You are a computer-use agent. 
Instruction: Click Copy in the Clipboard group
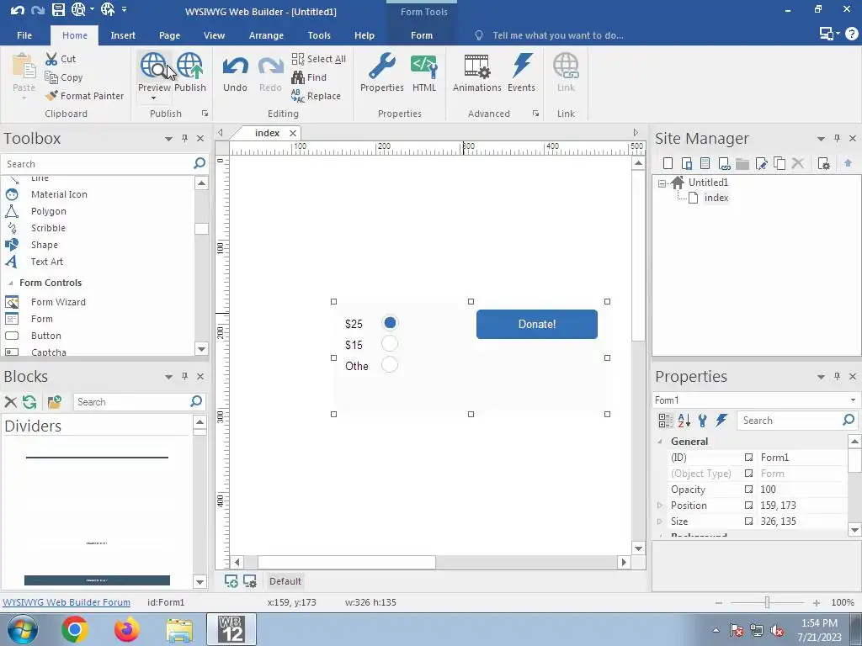(x=64, y=77)
